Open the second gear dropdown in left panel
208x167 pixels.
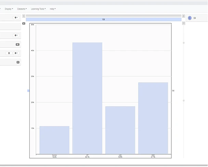coord(16,35)
